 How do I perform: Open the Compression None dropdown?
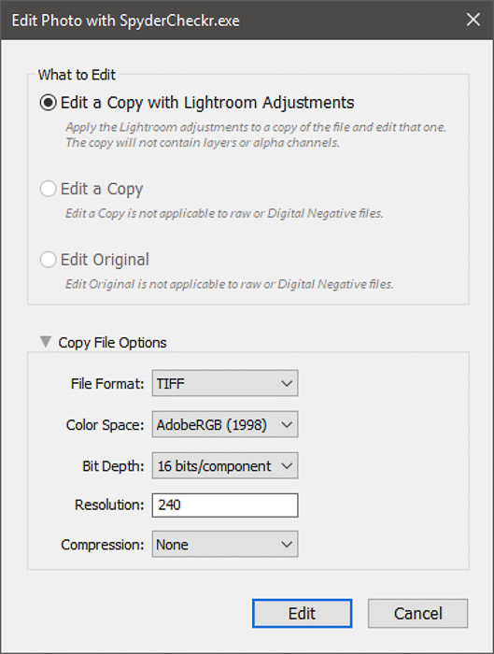click(225, 544)
